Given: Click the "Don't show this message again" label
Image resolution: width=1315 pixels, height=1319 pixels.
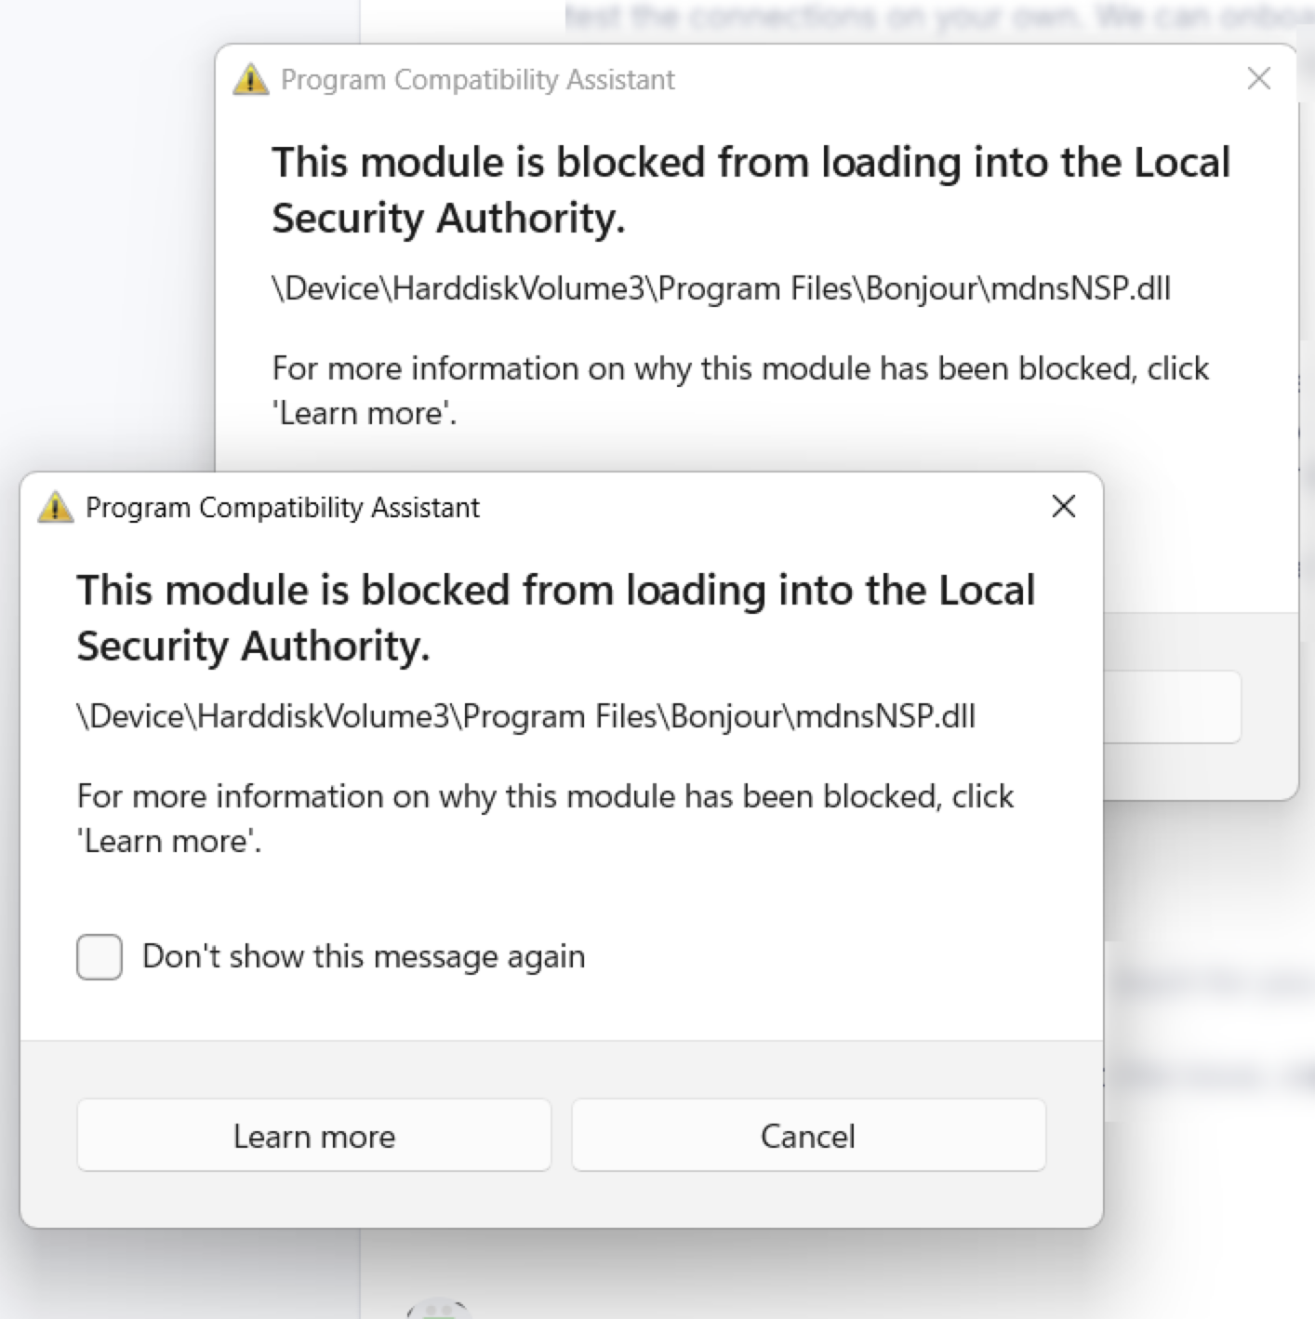Looking at the screenshot, I should click(363, 957).
